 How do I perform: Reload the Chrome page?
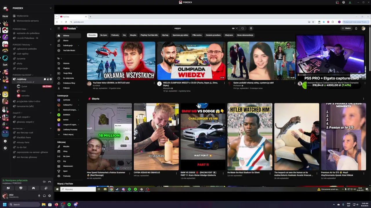tap(66, 22)
